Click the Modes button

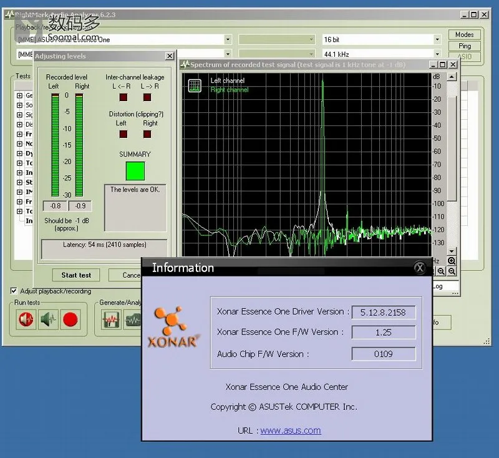click(464, 34)
